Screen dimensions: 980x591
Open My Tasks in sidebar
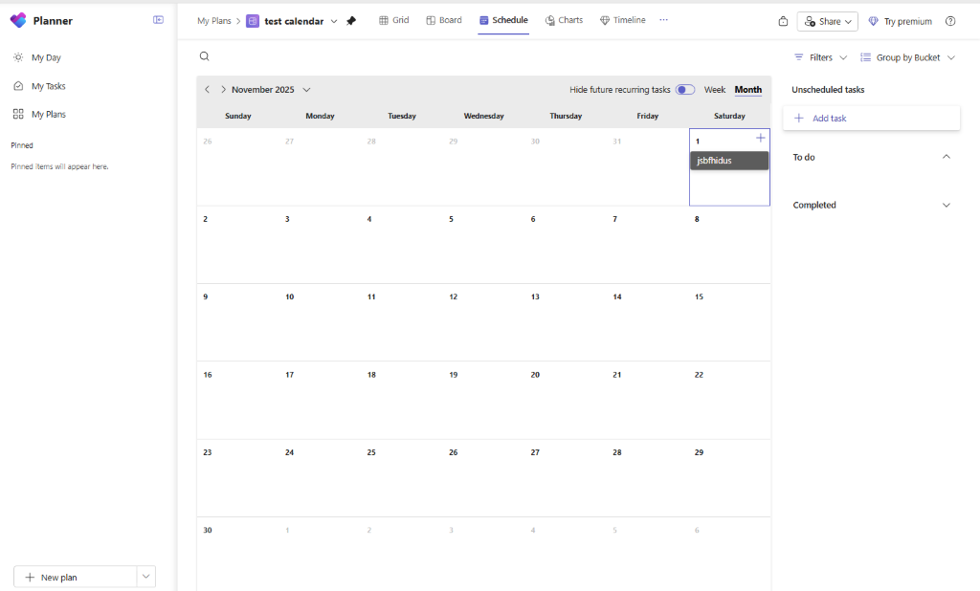tap(48, 86)
